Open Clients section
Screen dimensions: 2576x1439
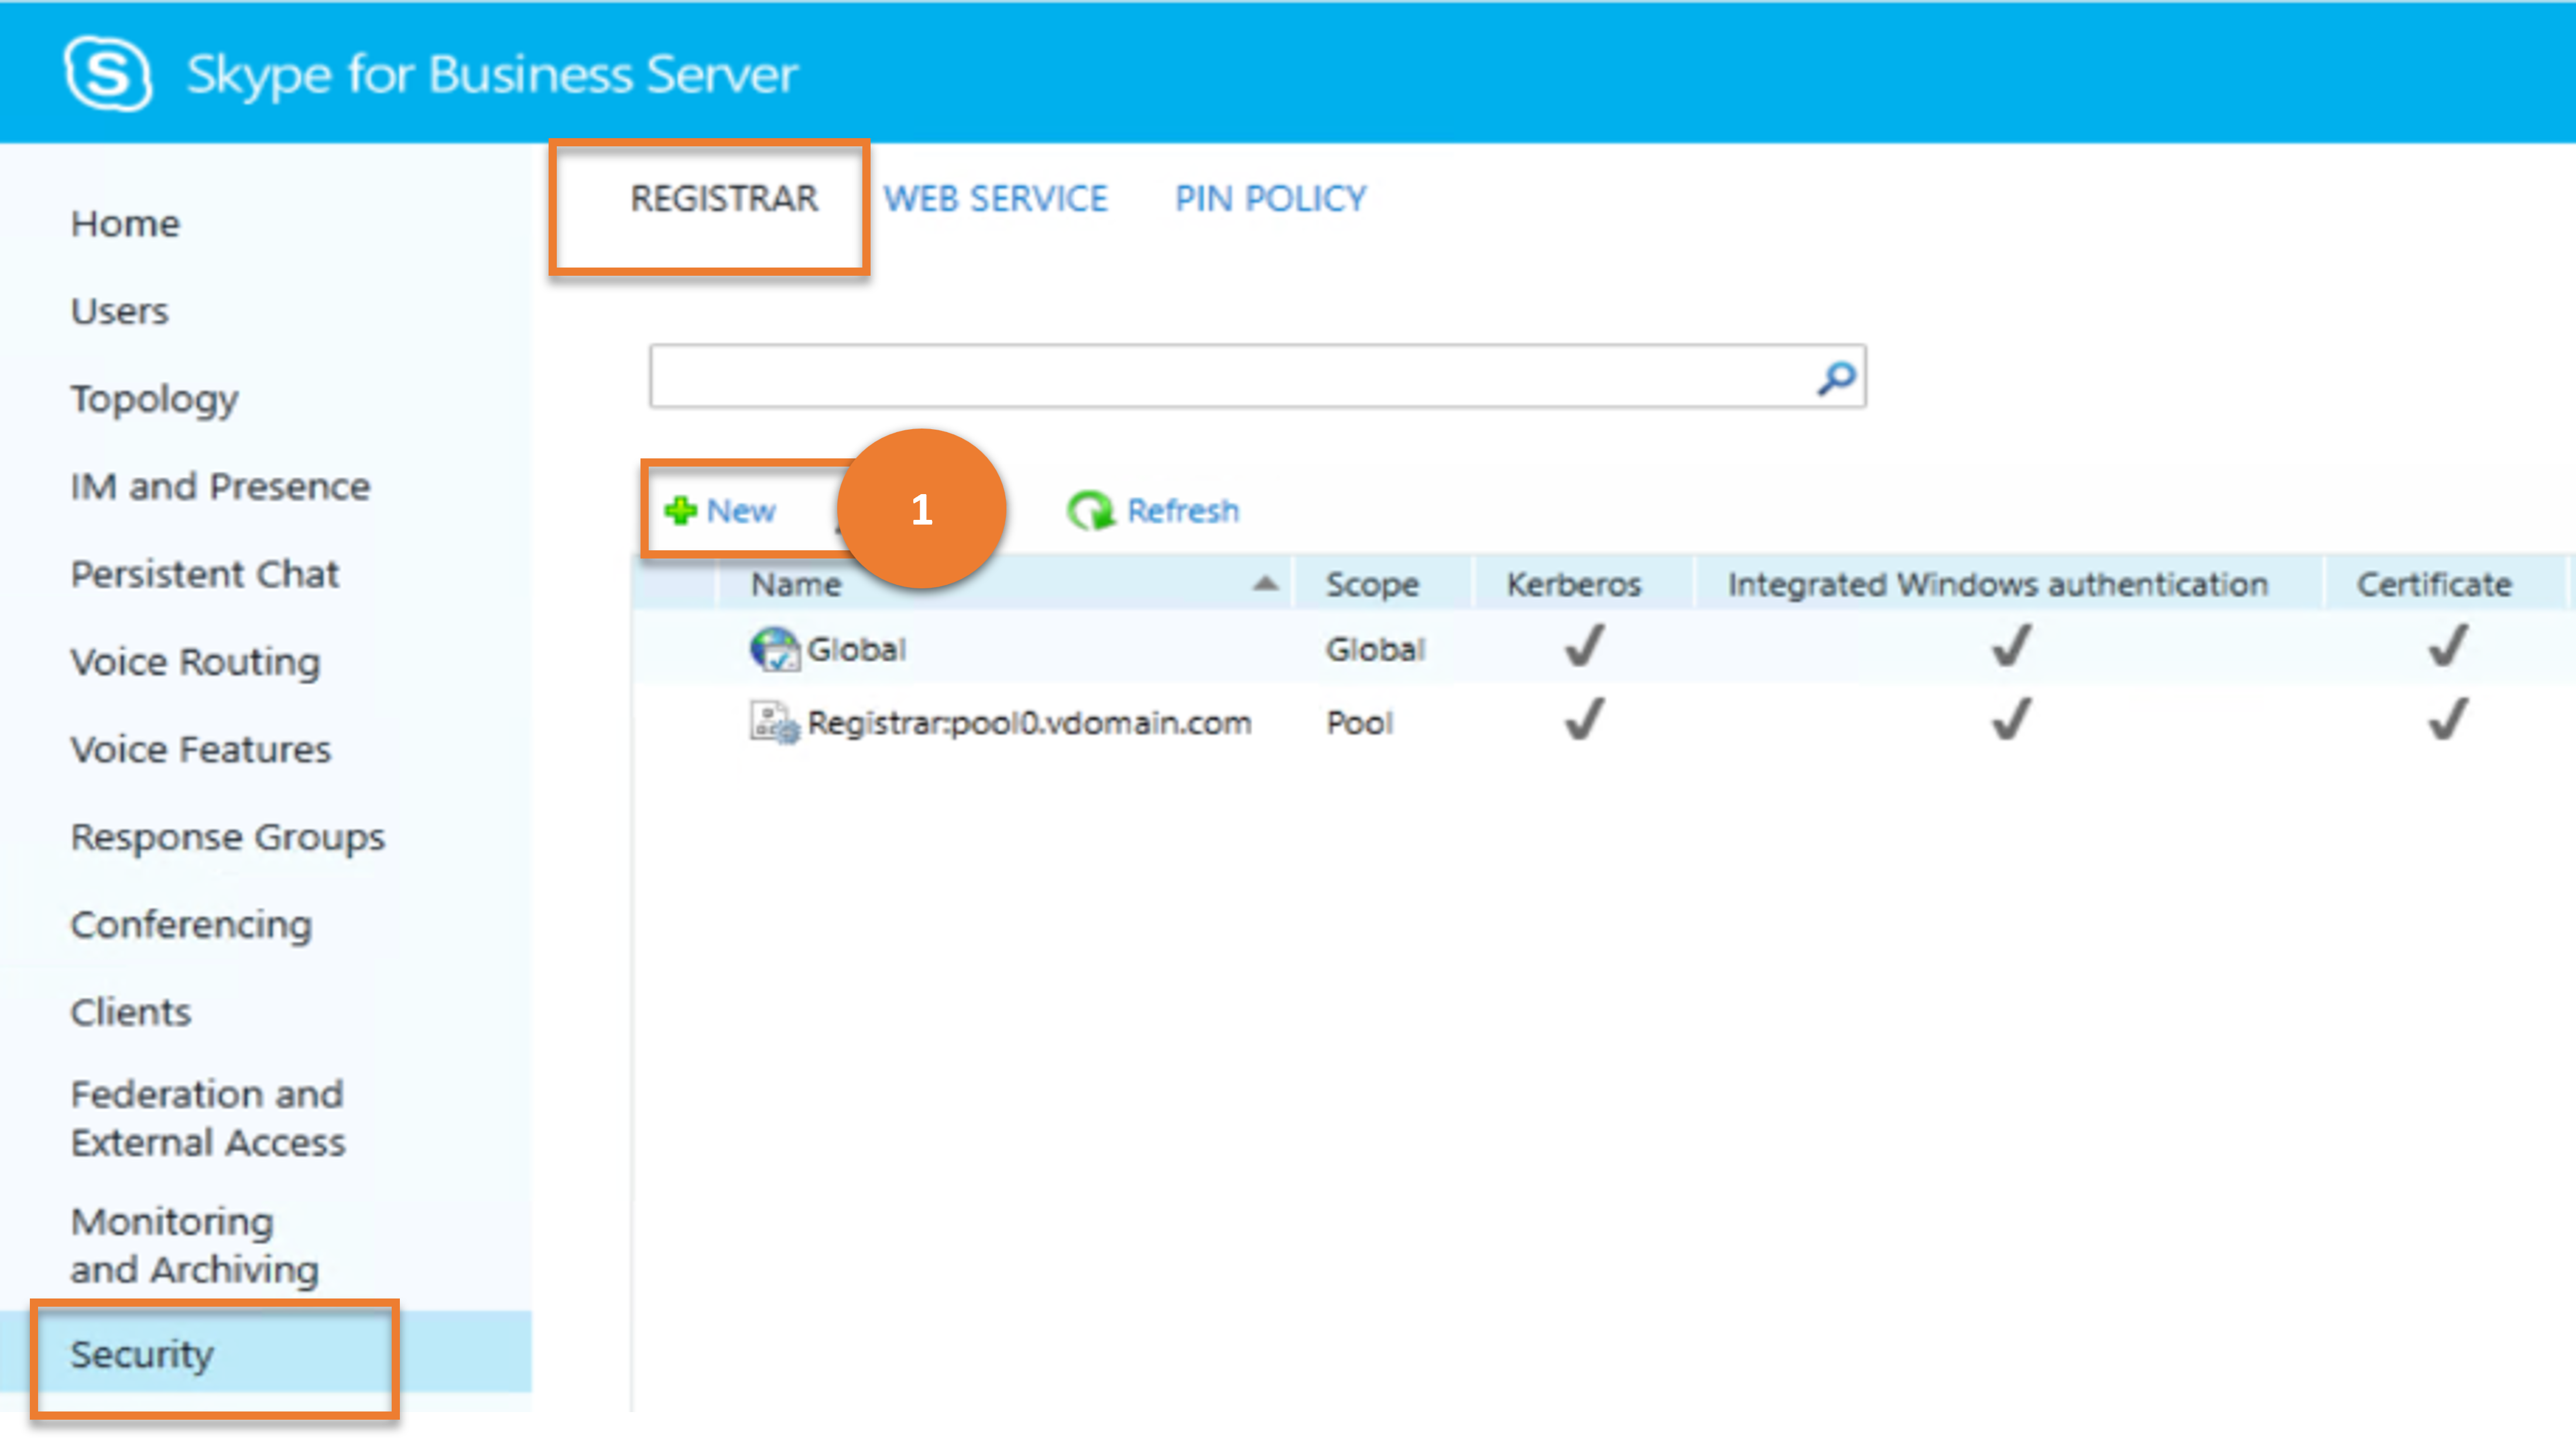point(130,1012)
